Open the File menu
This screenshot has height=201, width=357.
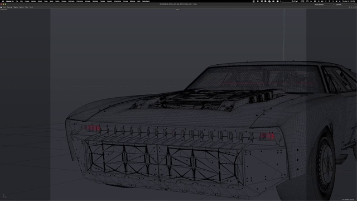click(17, 1)
